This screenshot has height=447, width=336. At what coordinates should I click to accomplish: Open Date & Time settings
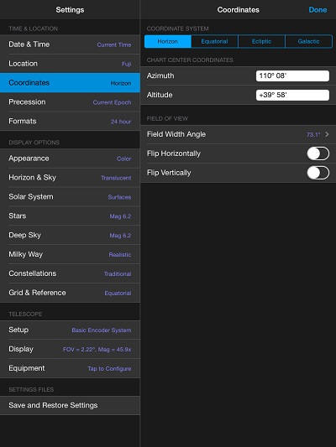(70, 44)
